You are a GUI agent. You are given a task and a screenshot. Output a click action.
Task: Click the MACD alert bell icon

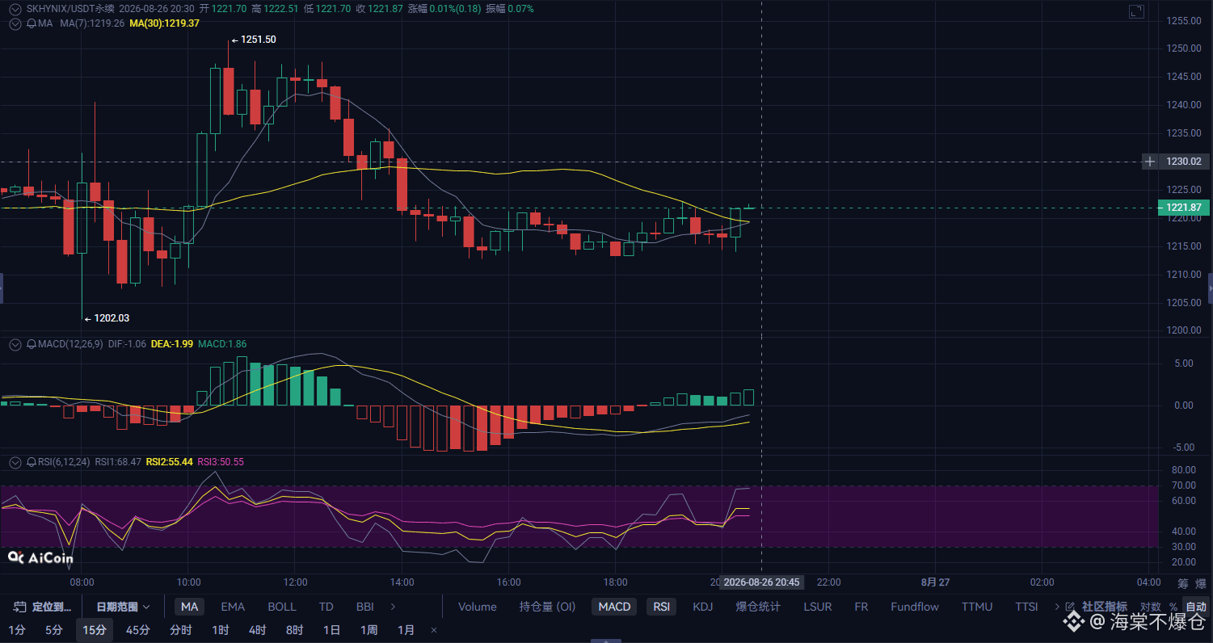coord(32,344)
